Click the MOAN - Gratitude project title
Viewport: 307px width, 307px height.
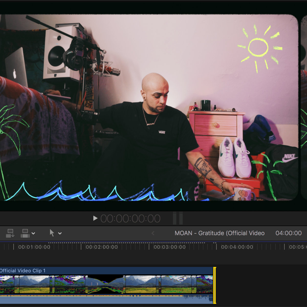coord(219,233)
